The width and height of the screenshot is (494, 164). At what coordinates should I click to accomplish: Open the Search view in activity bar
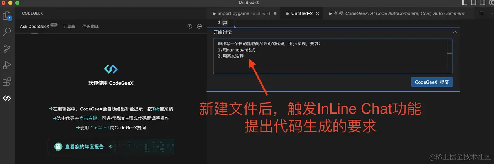[7, 32]
